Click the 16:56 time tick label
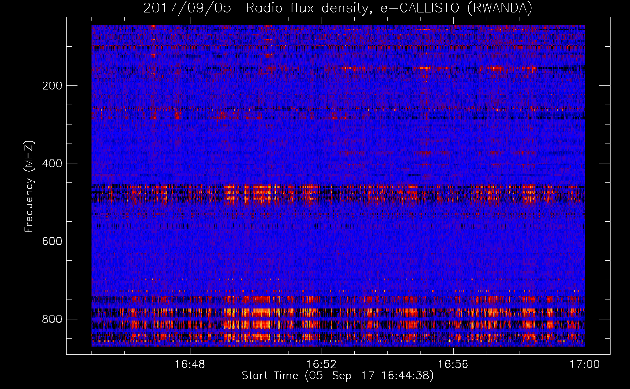The height and width of the screenshot is (389, 630). click(x=453, y=364)
